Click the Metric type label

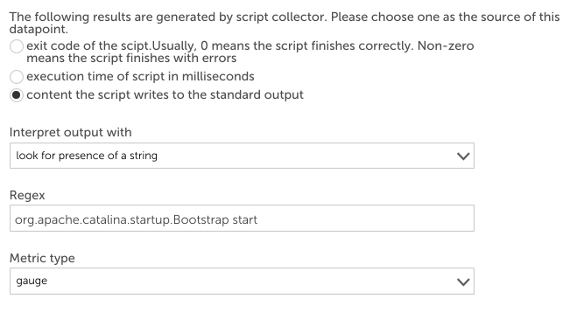pos(42,258)
